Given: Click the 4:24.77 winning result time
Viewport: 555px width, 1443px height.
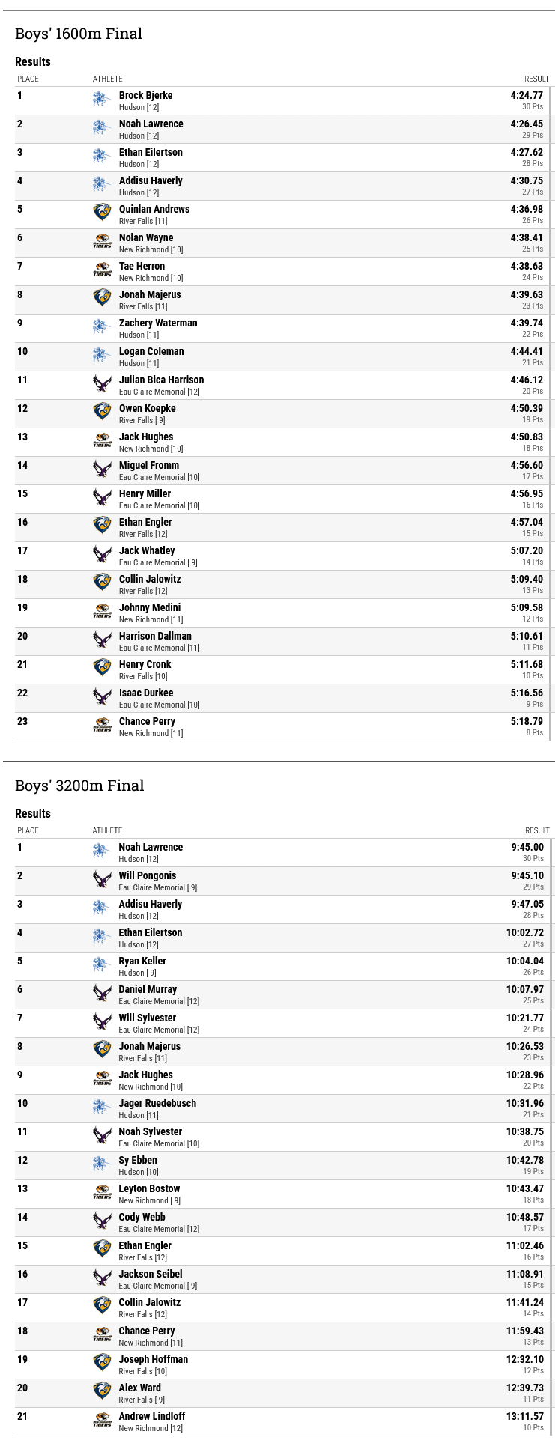Looking at the screenshot, I should click(527, 95).
